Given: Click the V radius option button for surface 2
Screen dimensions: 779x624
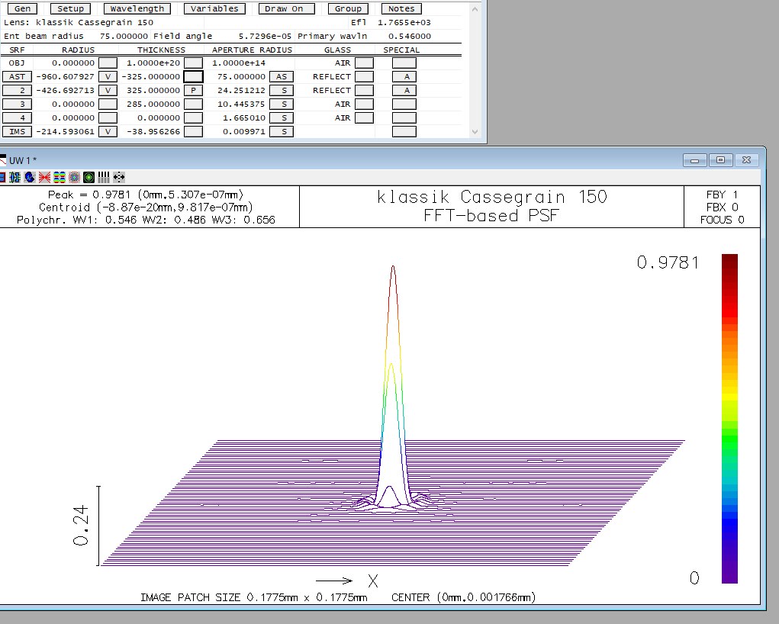Looking at the screenshot, I should pyautogui.click(x=108, y=91).
